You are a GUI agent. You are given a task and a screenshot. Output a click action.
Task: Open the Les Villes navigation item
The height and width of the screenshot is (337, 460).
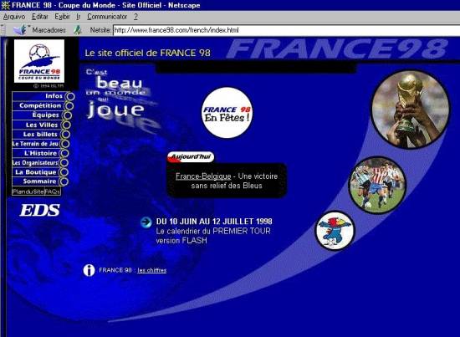42,125
